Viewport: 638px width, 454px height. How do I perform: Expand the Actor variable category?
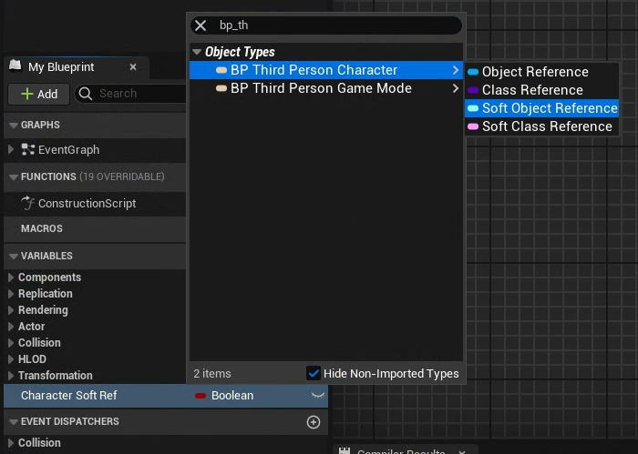pyautogui.click(x=11, y=326)
